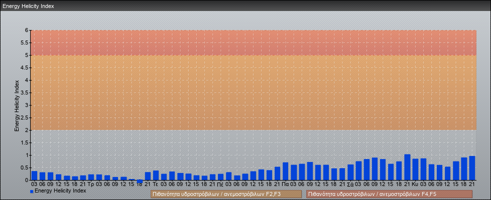The image size is (491, 200).
Task: Click the y-axis value 2.5
Action: 25,117
